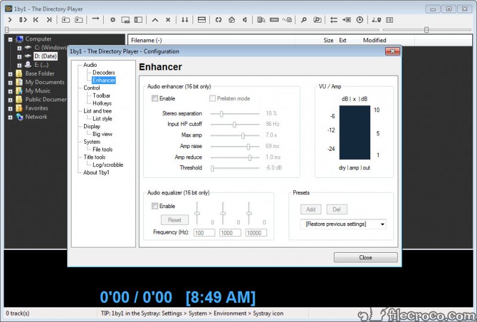
Task: Click the Max amp slider
Action: pos(235,135)
